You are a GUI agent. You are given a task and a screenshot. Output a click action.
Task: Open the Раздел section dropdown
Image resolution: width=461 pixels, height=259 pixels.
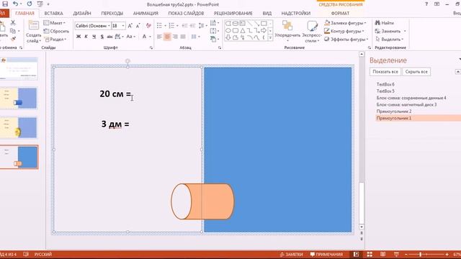click(55, 39)
